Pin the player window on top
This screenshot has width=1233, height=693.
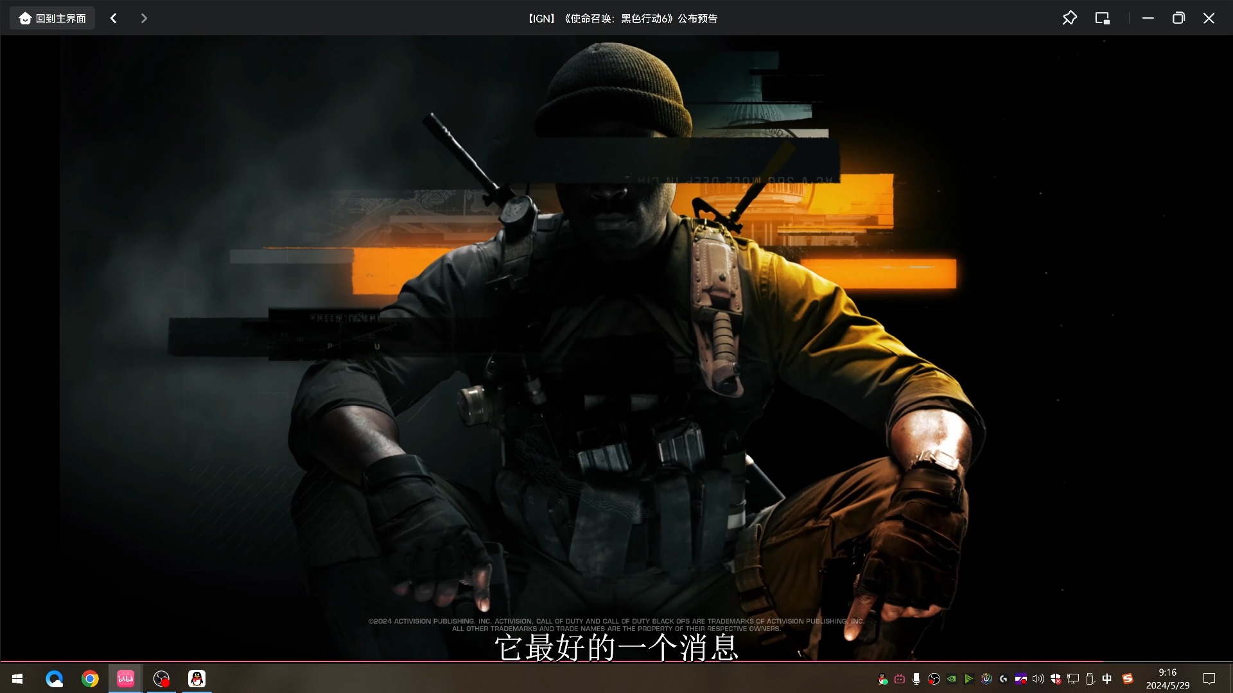point(1069,18)
